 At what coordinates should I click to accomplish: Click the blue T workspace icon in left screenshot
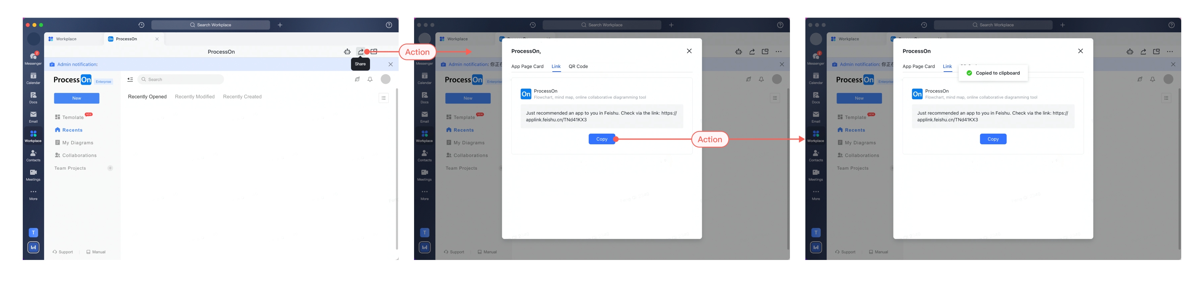33,232
